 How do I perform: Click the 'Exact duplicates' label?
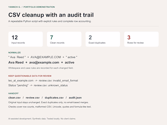tap(97, 43)
